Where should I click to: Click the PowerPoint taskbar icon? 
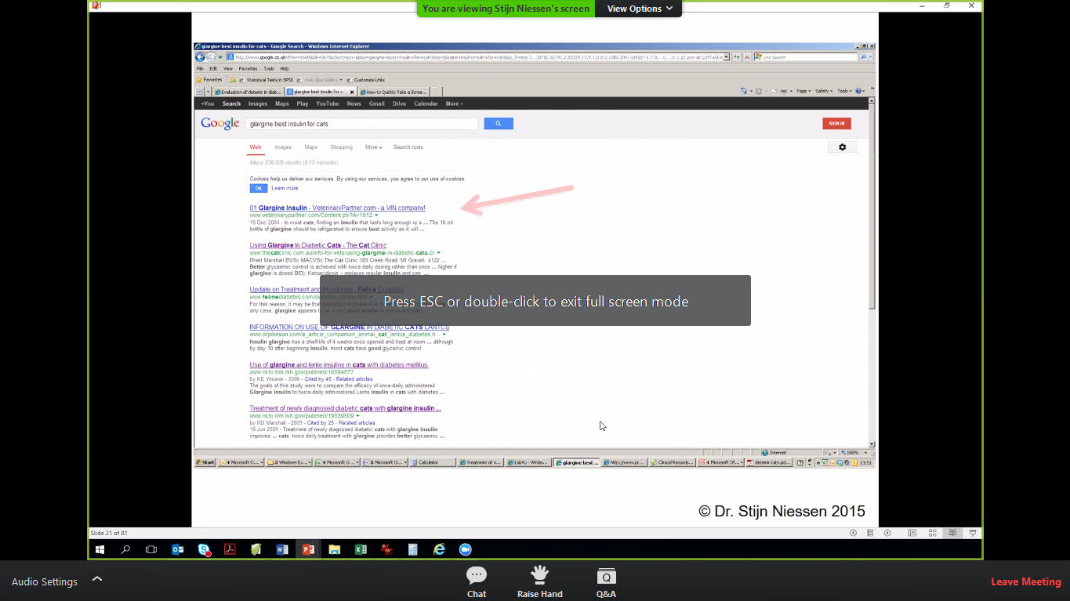308,550
